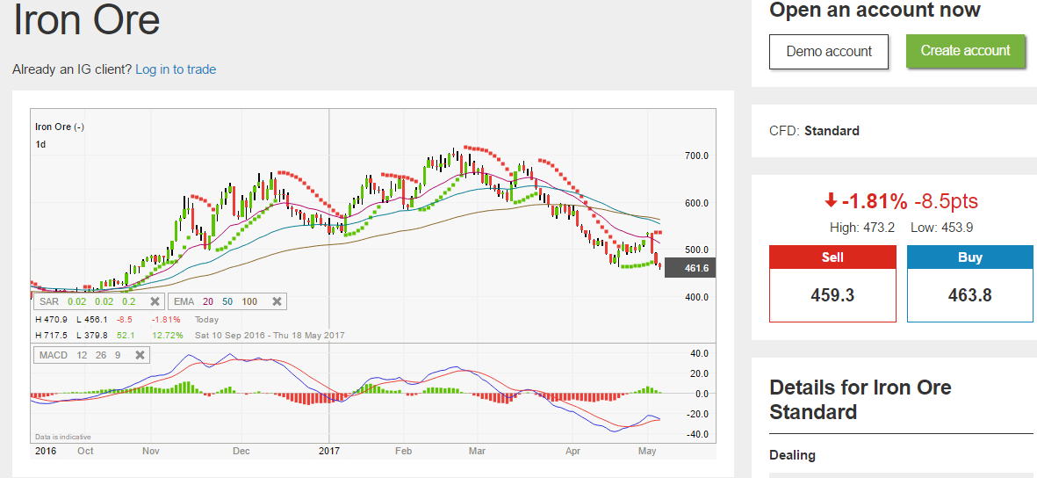Click the Details for Iron Ore Standard heading
Viewport: 1037px width, 478px height.
pyautogui.click(x=861, y=399)
